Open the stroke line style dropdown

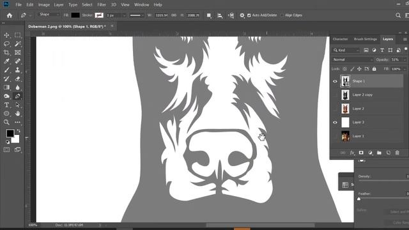click(137, 15)
